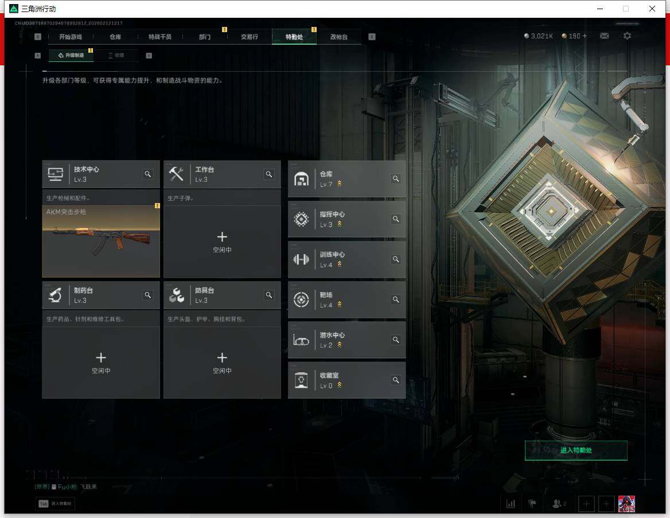The width and height of the screenshot is (670, 518).
Task: Inspect 指挥中心 with its magnifier icon
Action: click(396, 219)
